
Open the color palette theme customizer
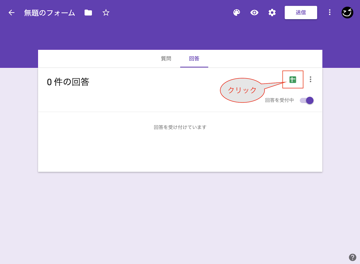click(x=237, y=13)
